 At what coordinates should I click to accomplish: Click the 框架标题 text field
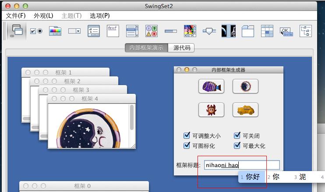241,165
